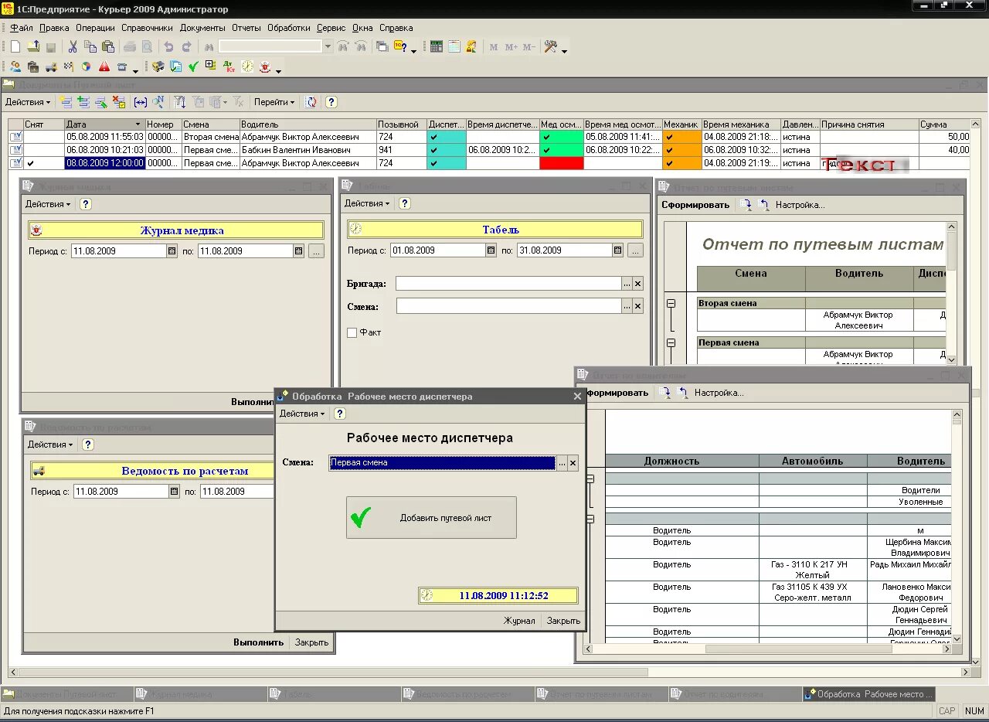Viewport: 989px width, 722px height.
Task: Click the Дата column header
Action: [104, 124]
